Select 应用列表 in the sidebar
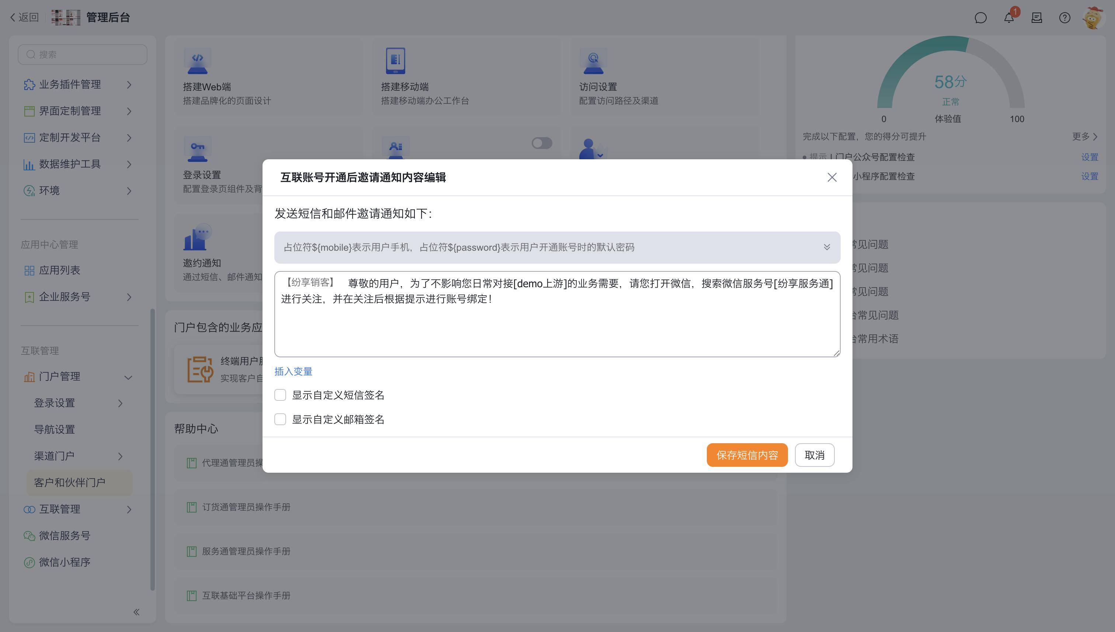1115x632 pixels. pos(59,270)
